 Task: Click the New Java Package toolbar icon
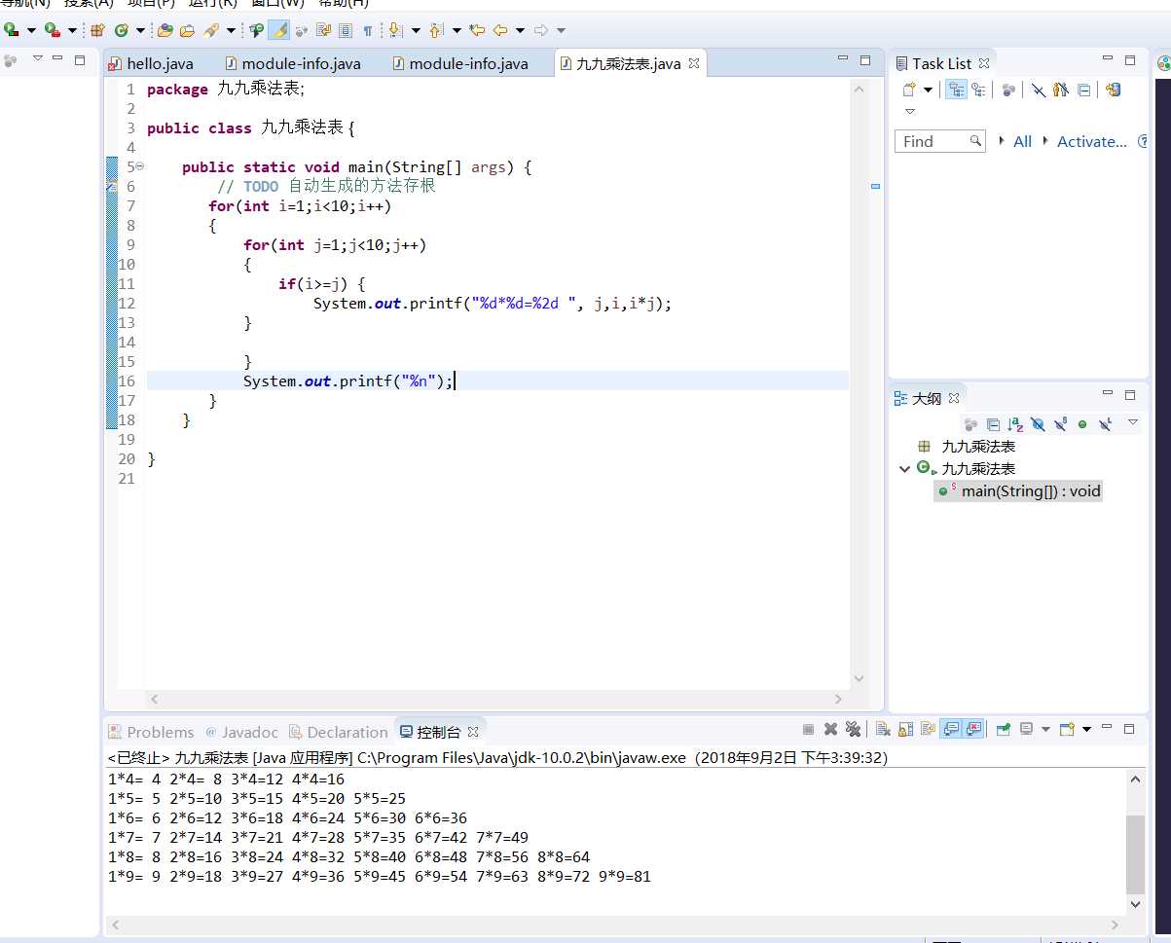click(96, 30)
